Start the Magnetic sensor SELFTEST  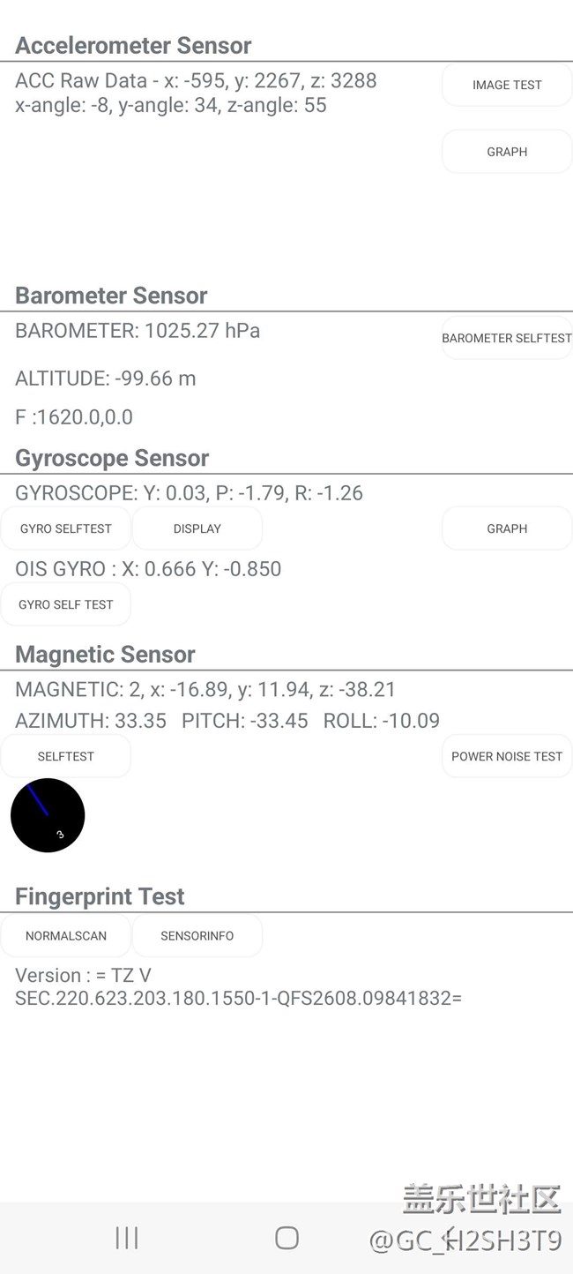[x=66, y=756]
